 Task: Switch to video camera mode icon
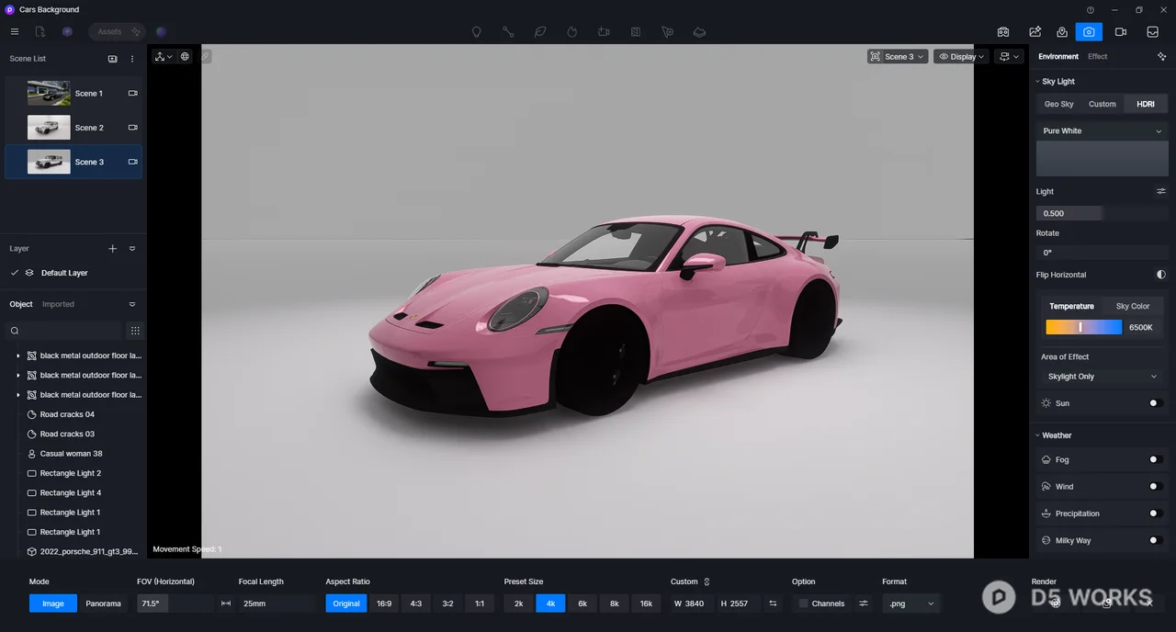point(1121,31)
